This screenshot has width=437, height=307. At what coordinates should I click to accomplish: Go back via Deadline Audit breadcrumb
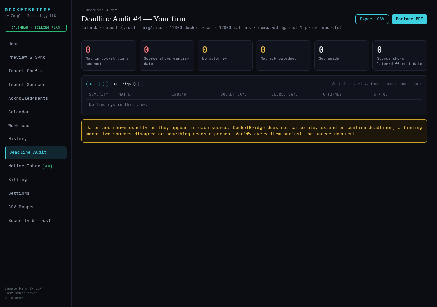[99, 10]
